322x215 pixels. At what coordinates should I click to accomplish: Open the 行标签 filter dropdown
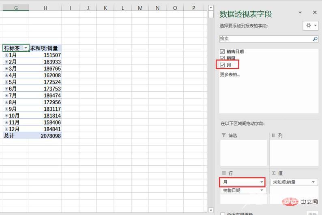pos(26,48)
